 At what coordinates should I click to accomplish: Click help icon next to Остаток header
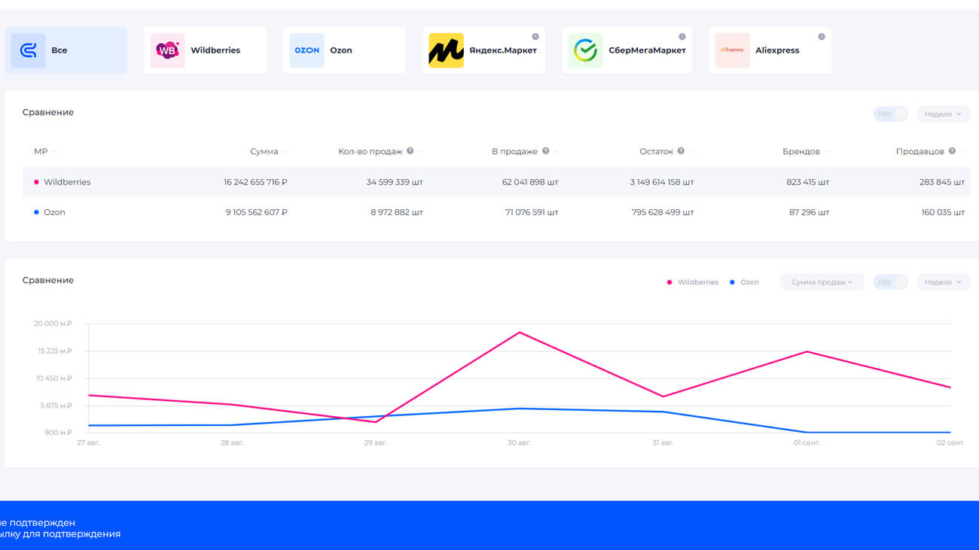pyautogui.click(x=681, y=151)
